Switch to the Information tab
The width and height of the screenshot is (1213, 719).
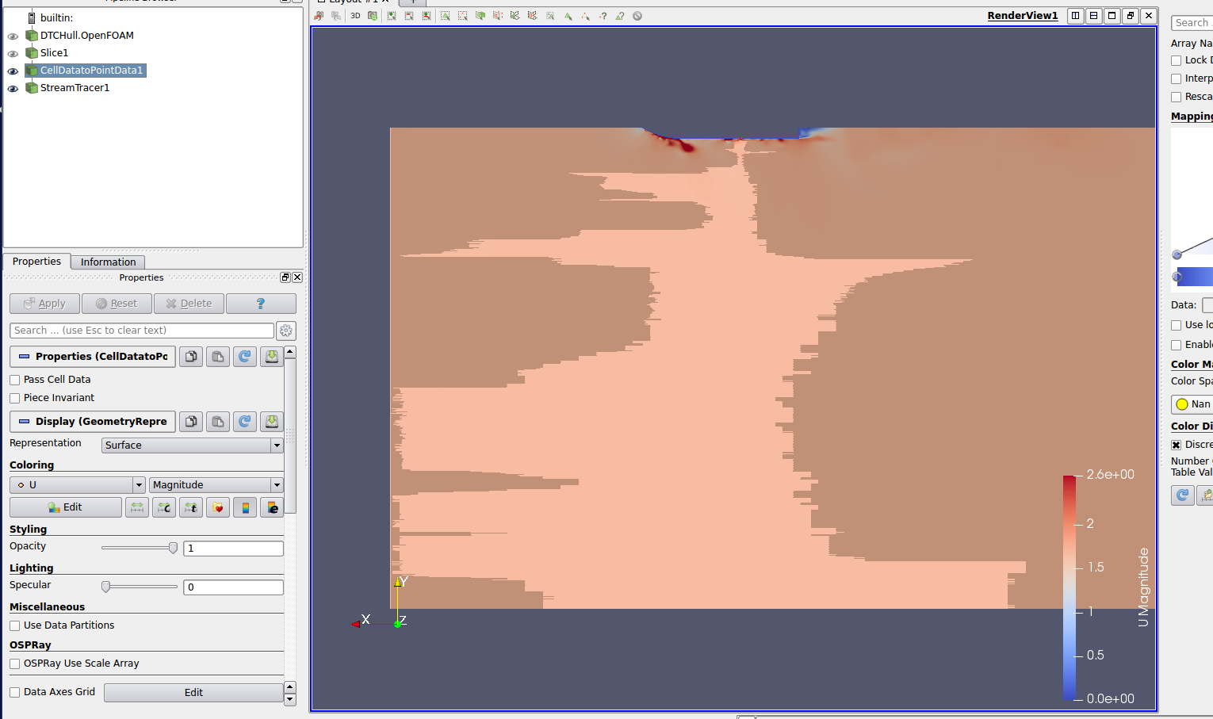[x=108, y=262]
